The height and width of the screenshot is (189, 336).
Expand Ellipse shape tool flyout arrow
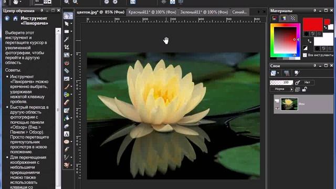click(x=71, y=142)
